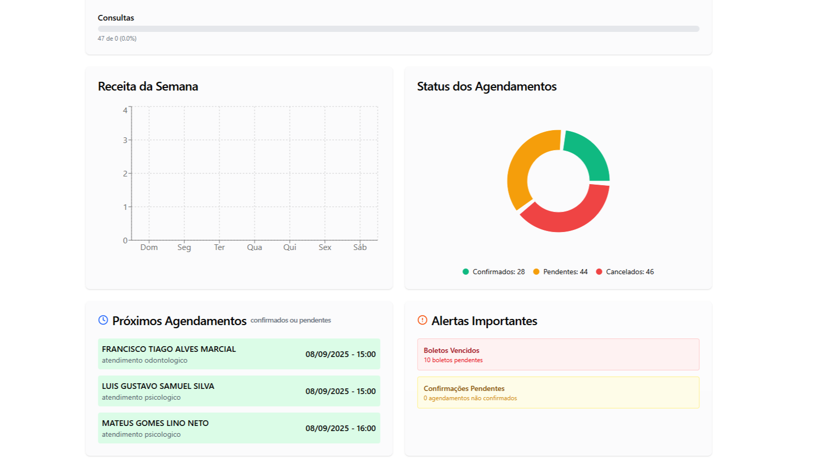Click the '10 boletos pendentes' text
Viewport: 826px width, 464px height.
click(x=453, y=360)
